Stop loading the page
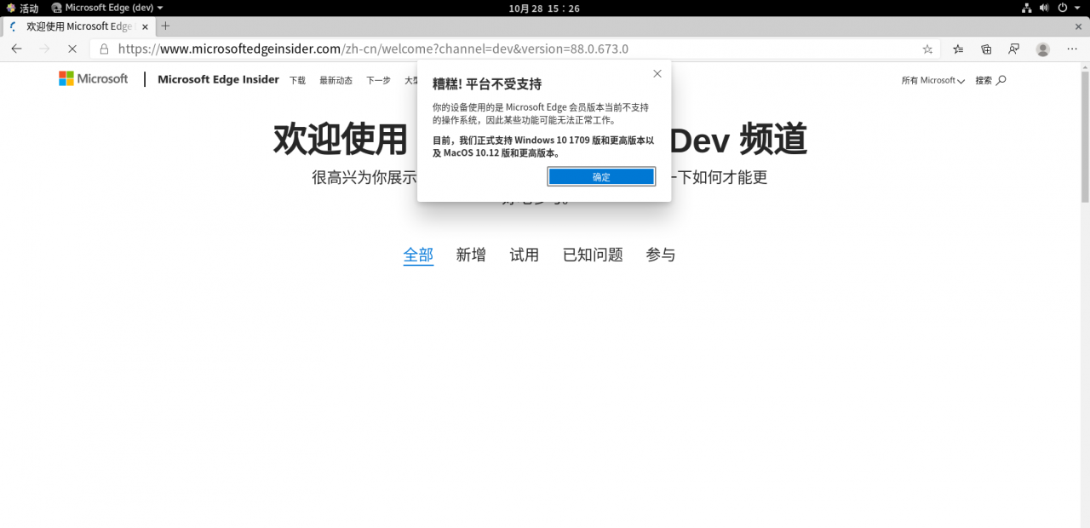1090x528 pixels. (72, 49)
